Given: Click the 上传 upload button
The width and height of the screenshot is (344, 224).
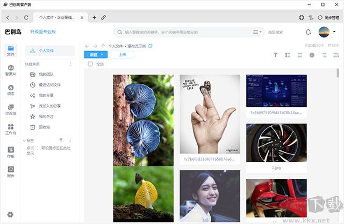Looking at the screenshot, I should (123, 55).
